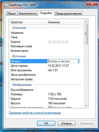This screenshot has width=99, height=132.
Task: Select the Размеры label
Action: (17, 94)
